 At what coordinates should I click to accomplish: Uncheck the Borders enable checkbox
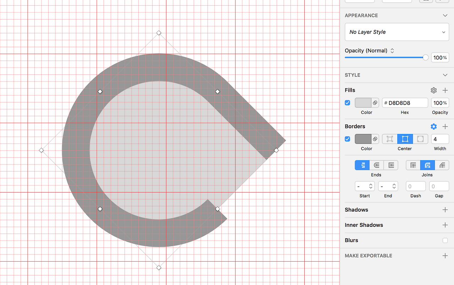pyautogui.click(x=348, y=139)
